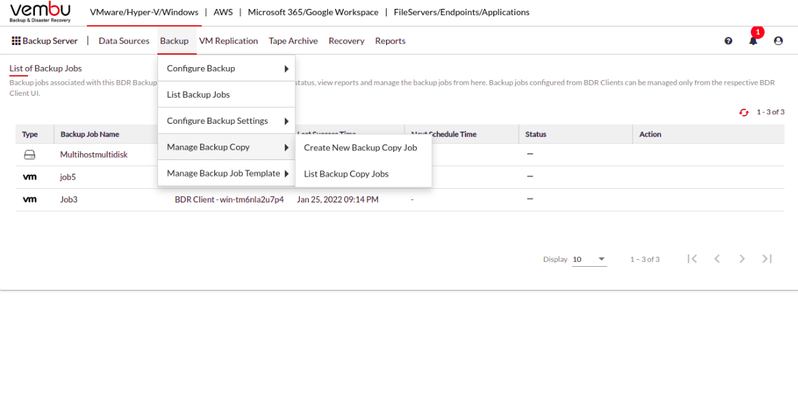Open the Tape Archive menu
This screenshot has width=798, height=394.
coord(293,40)
